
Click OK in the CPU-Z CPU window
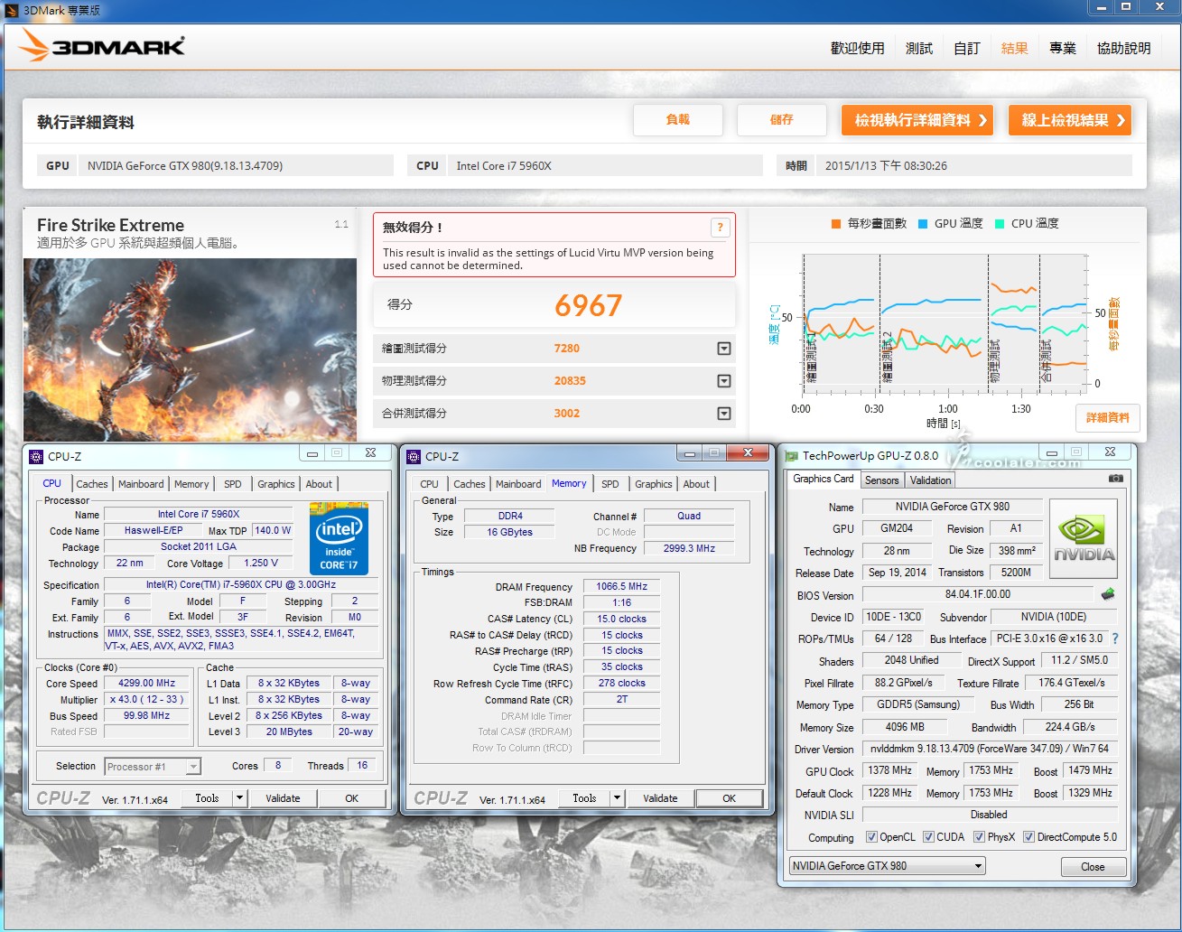point(351,798)
